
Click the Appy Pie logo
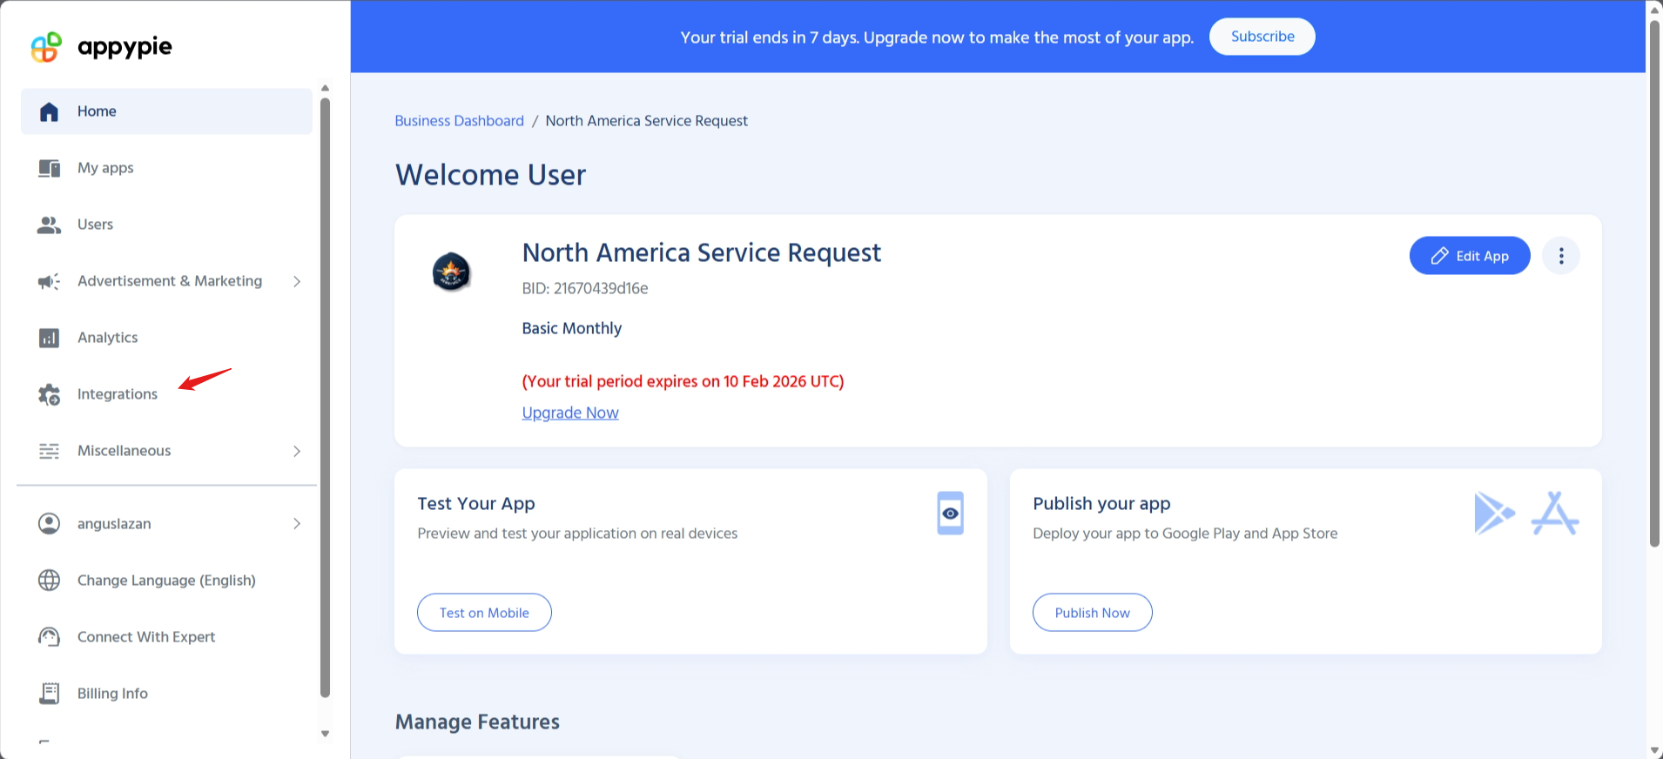101,46
